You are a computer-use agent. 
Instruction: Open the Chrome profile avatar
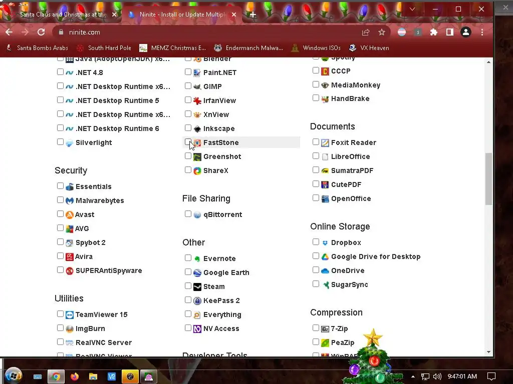[x=465, y=32]
